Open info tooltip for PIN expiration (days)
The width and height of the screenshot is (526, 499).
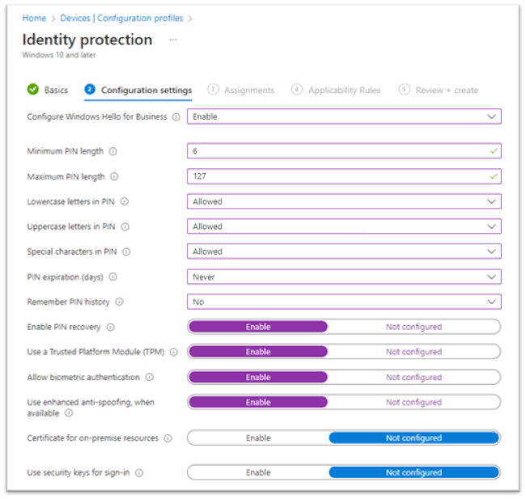[x=112, y=277]
